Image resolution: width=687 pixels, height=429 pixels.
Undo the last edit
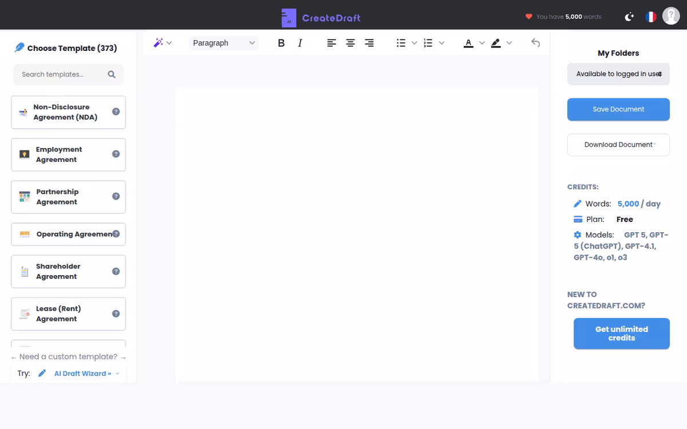[535, 43]
